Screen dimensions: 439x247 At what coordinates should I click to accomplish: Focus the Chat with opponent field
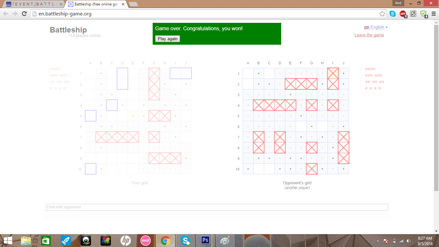[x=217, y=207]
